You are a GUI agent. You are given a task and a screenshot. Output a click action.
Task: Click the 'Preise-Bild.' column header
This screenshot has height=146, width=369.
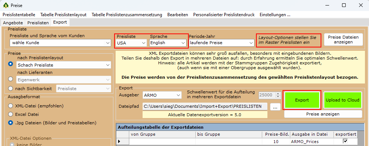coord(276,135)
